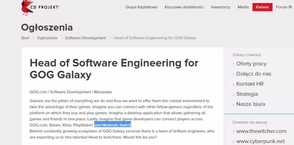Open the Media menu item
The height and width of the screenshot is (145, 294).
click(x=243, y=7)
